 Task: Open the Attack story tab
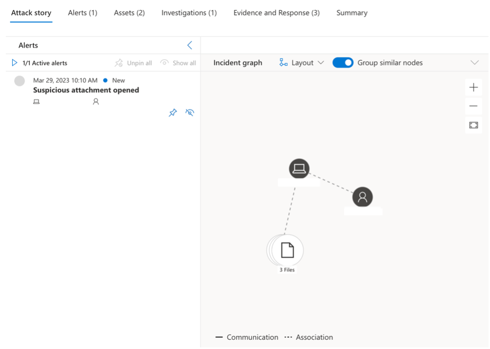(31, 13)
